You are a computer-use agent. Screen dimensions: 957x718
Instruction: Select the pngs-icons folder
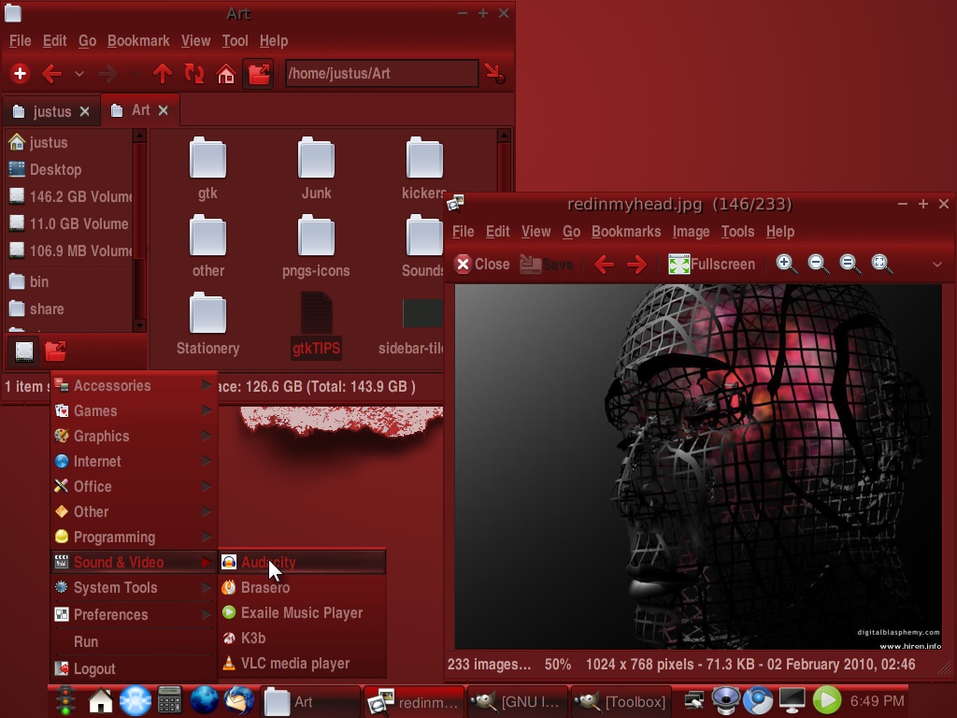(316, 246)
